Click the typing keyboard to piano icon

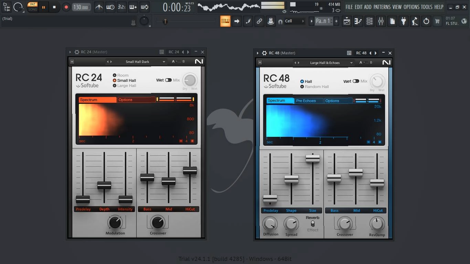pos(225,21)
